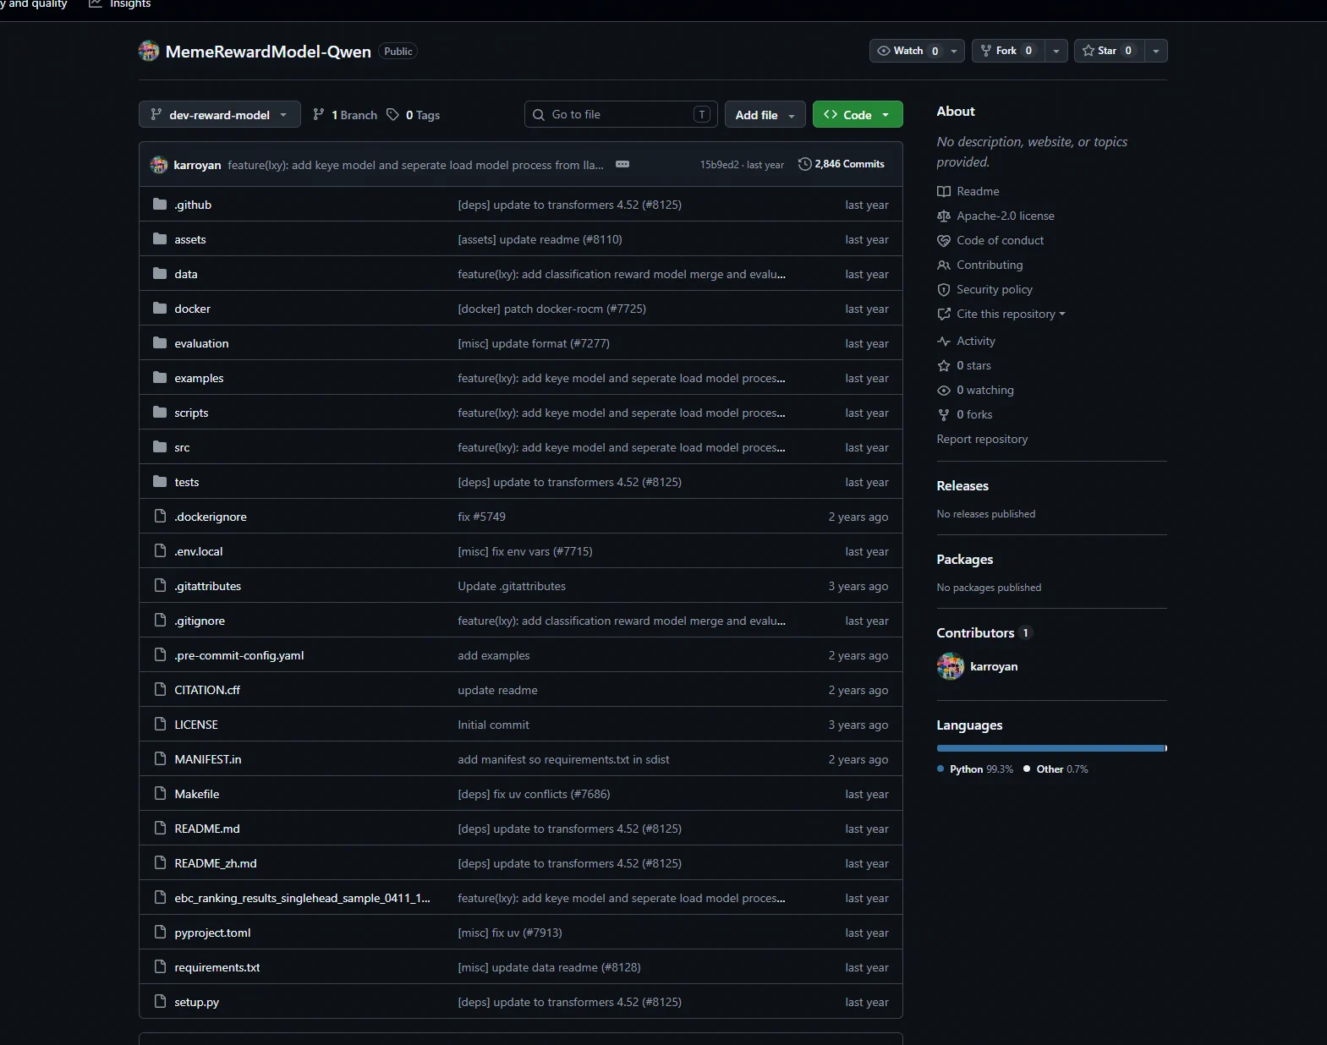Open pyproject.toml file
Screen dimensions: 1327x1045
point(212,933)
